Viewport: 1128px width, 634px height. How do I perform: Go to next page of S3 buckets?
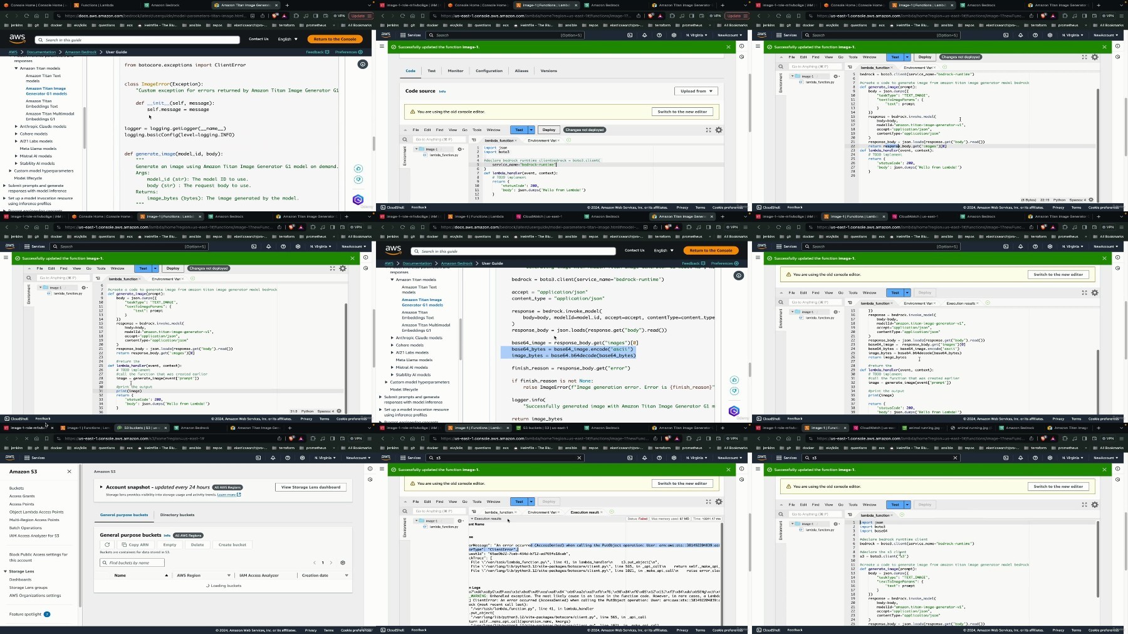click(x=332, y=563)
